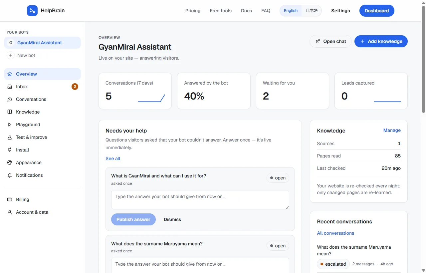
Task: Click the Overview house icon in sidebar
Action: point(10,74)
